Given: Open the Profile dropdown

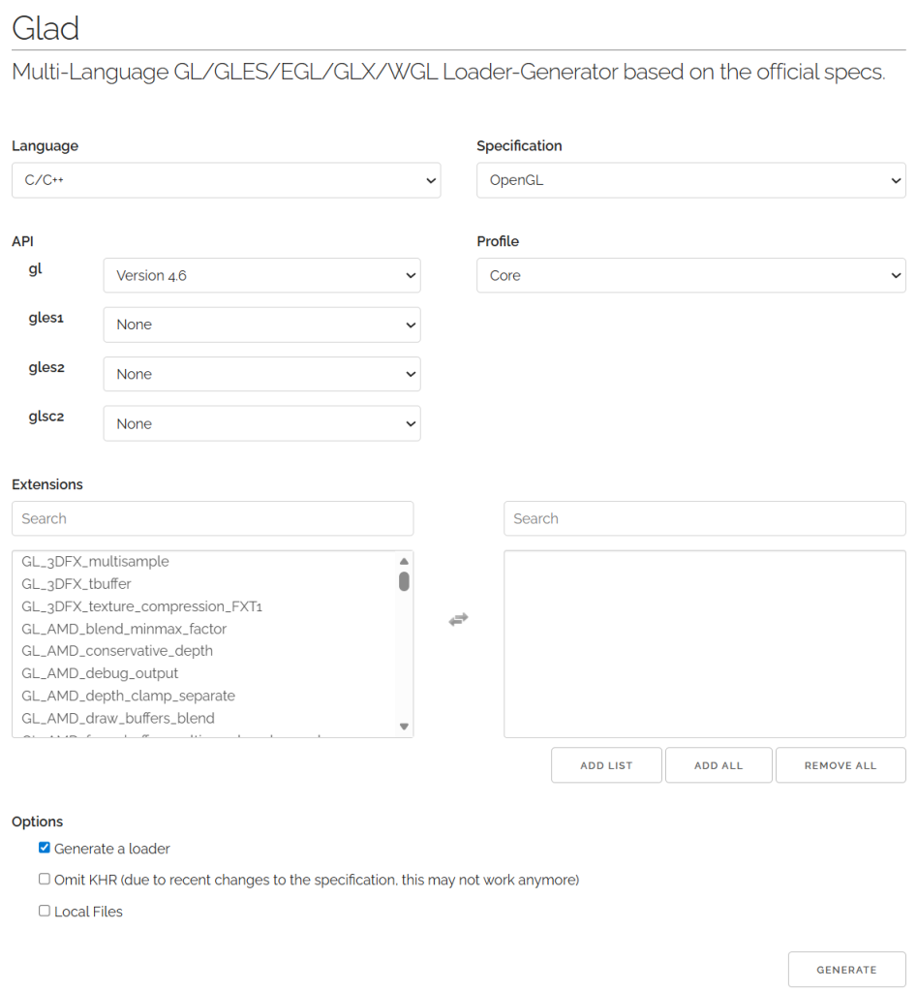Looking at the screenshot, I should pos(690,275).
